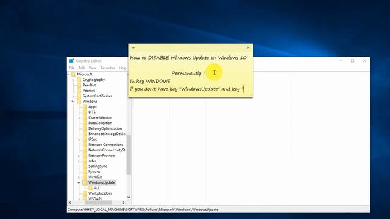Viewport: 390px width, 219px height.
Task: Click the tree horizontal scroll right arrow
Action: tap(124, 203)
